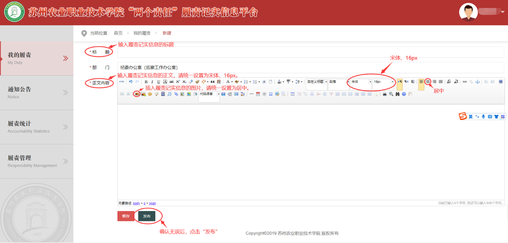Open preview with the magnifier icon

point(391,94)
